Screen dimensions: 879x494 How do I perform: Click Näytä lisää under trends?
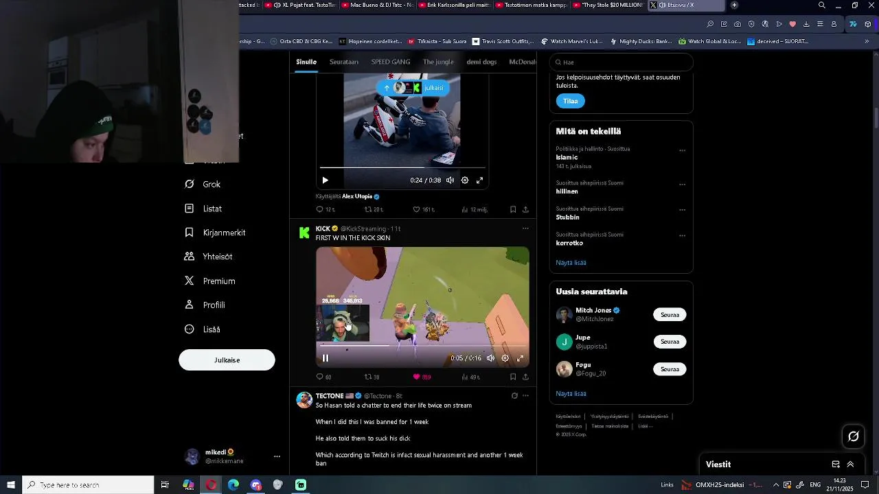pos(571,263)
